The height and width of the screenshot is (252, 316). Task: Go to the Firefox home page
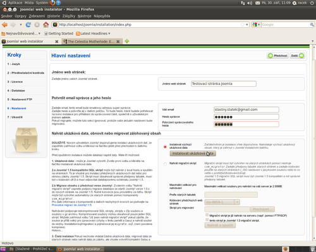coord(46,25)
